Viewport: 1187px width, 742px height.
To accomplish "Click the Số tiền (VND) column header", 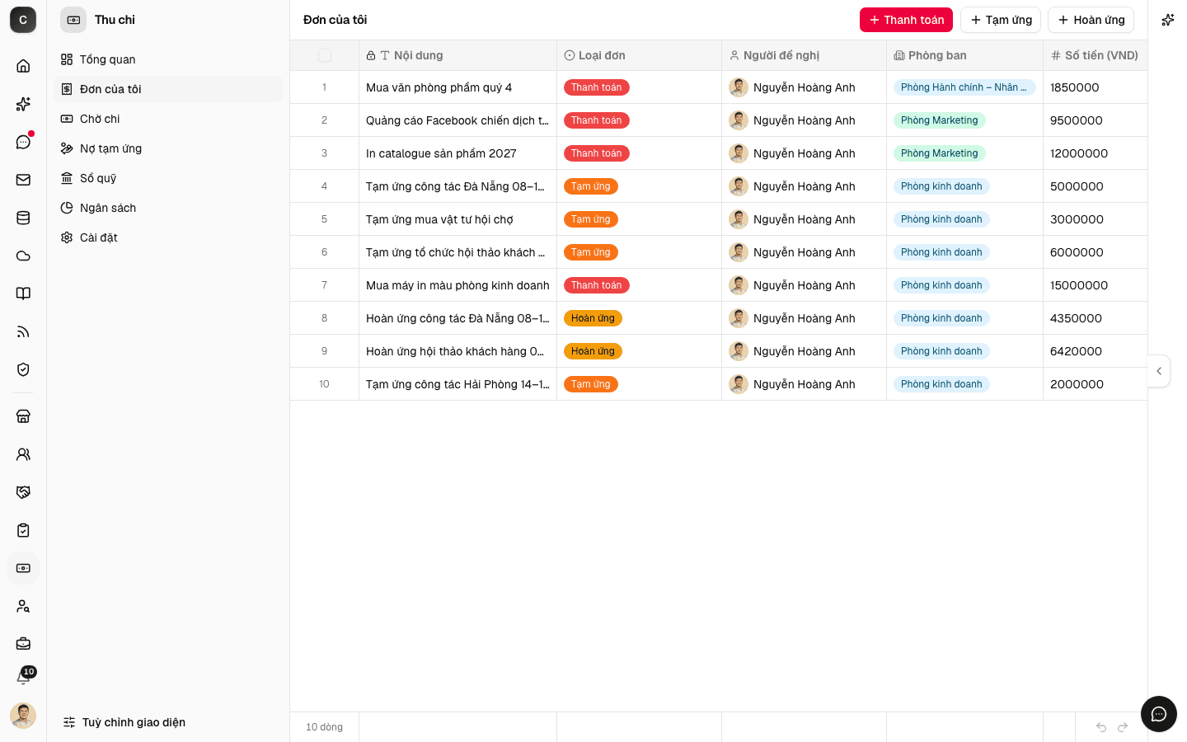I will point(1095,55).
